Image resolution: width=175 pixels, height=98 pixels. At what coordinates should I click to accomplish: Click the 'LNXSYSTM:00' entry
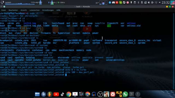click(60, 41)
